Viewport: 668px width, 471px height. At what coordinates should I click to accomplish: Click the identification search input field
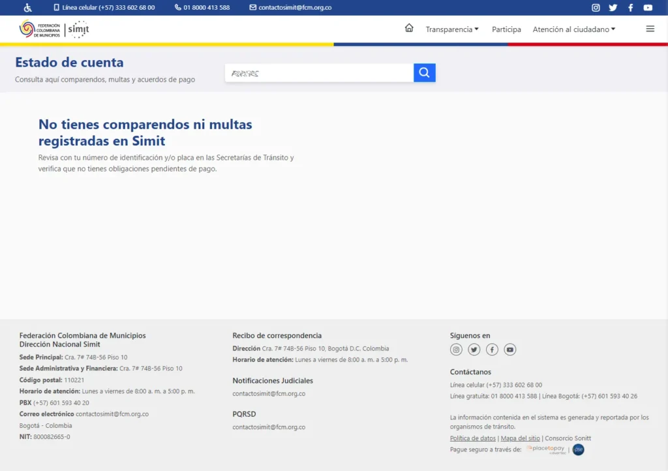[x=319, y=73]
